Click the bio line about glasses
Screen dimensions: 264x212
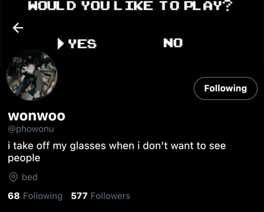(117, 152)
